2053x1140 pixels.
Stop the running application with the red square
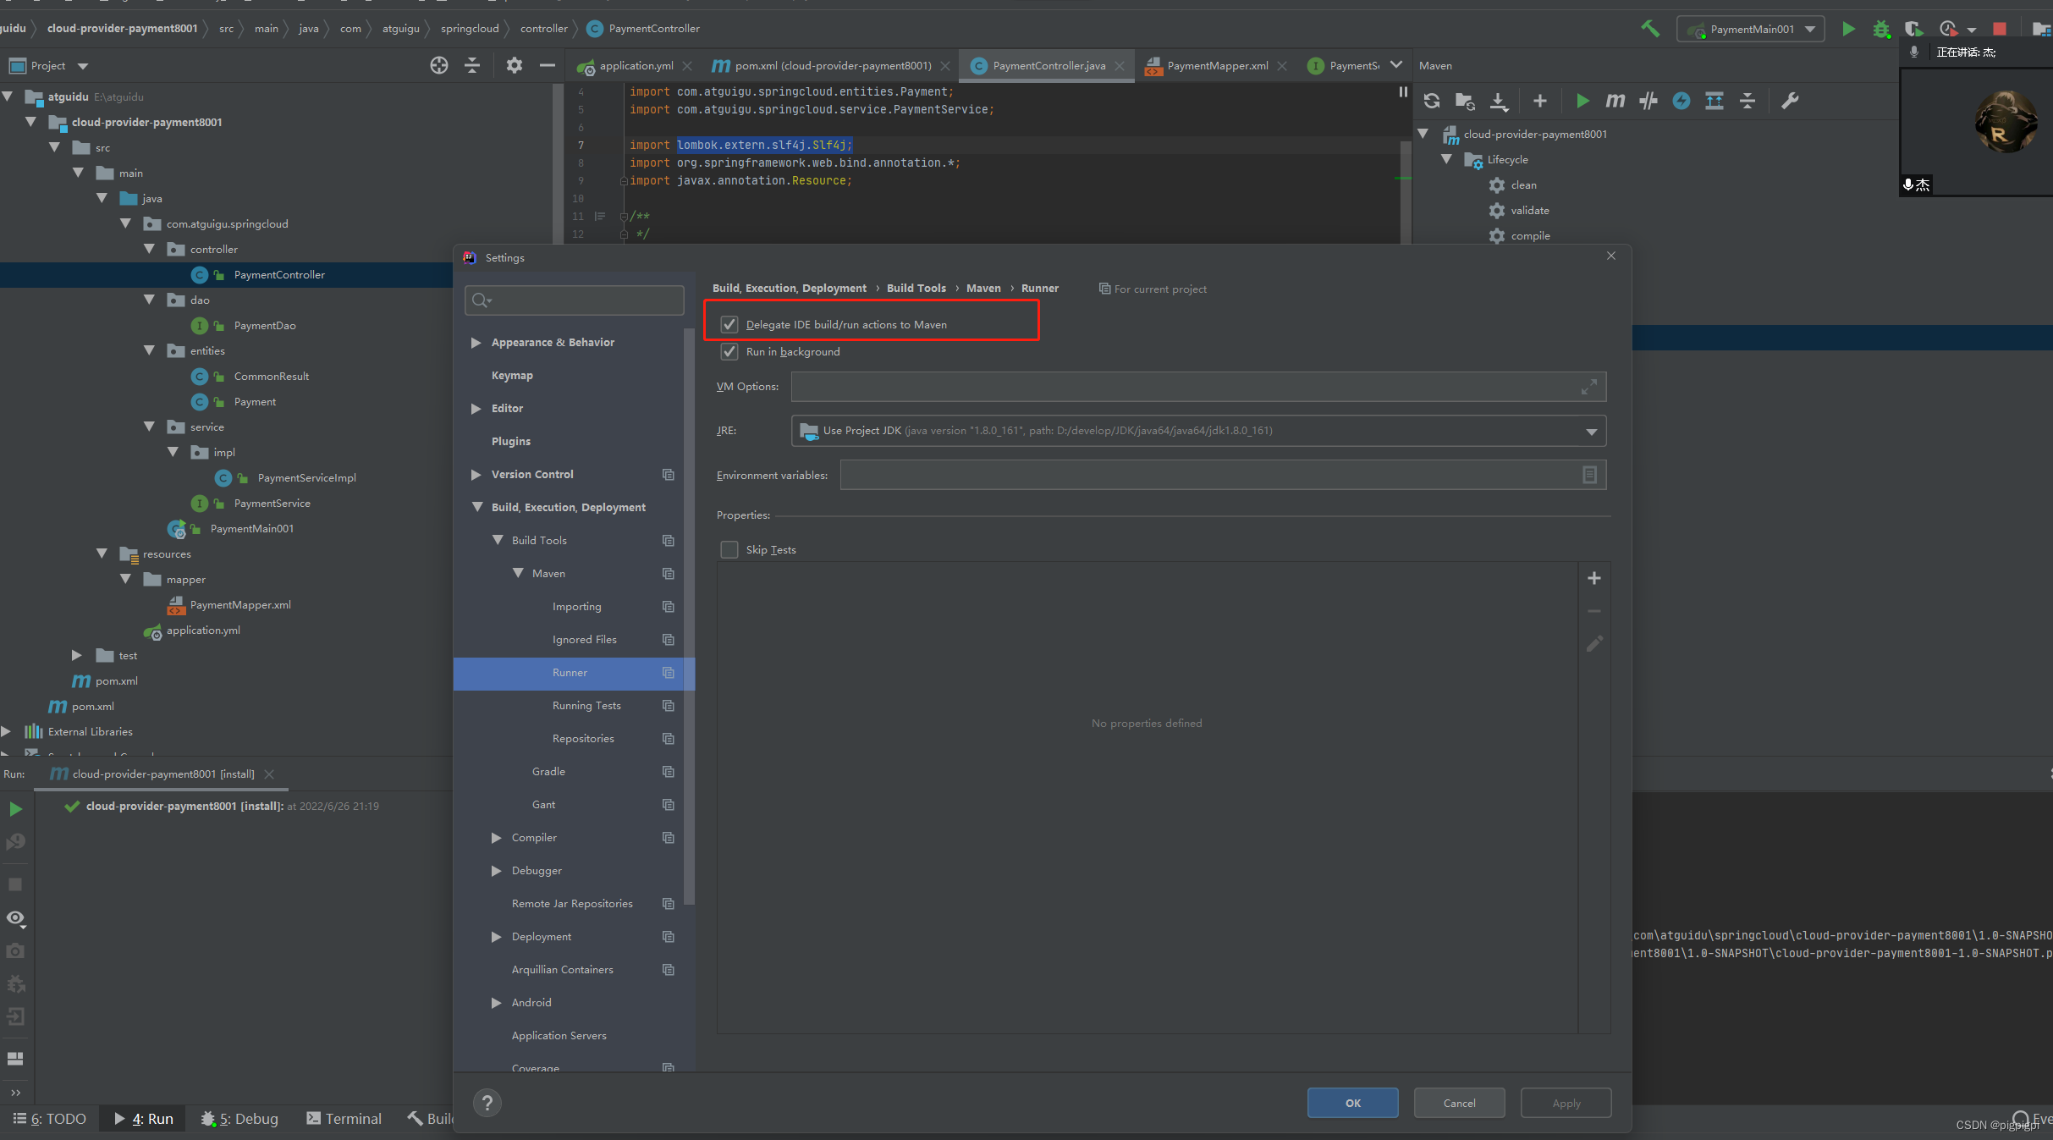[x=2000, y=29]
